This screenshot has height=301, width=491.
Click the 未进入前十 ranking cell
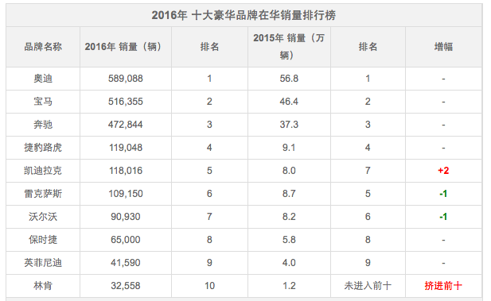pyautogui.click(x=368, y=286)
